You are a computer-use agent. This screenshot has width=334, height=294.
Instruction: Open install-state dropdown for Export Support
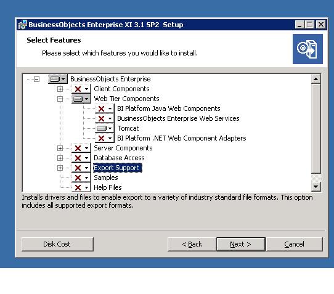[81, 168]
